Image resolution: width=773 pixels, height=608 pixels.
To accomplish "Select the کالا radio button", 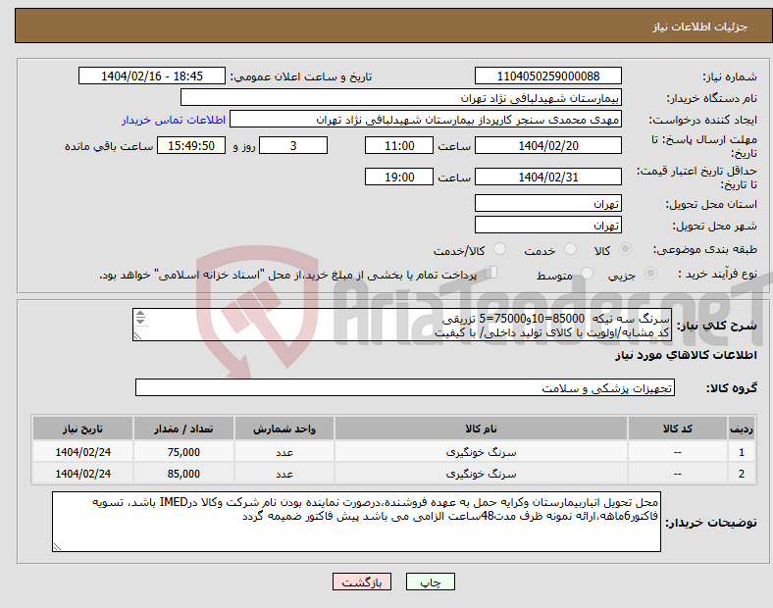I will pos(625,249).
